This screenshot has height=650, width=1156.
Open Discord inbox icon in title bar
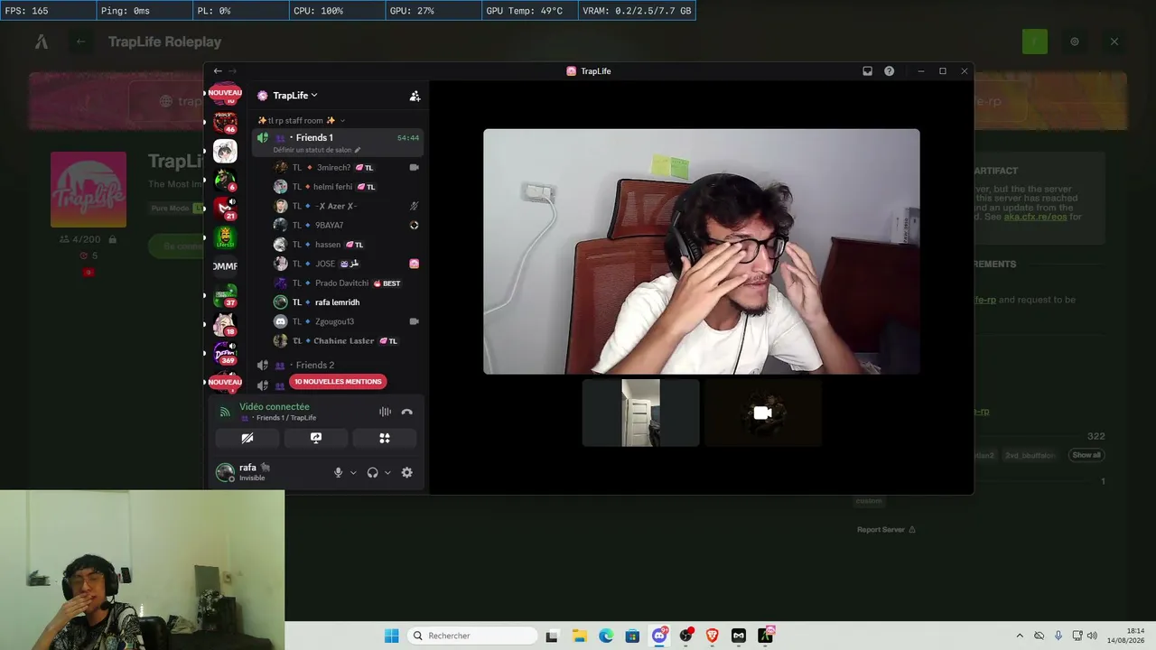[x=867, y=71]
